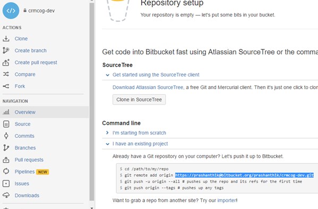Click the Compare shuffle icon
318x209 pixels.
pos(6,74)
